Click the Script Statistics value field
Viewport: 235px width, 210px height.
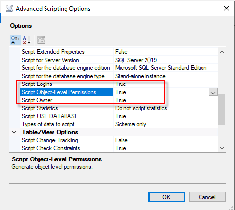pos(141,108)
